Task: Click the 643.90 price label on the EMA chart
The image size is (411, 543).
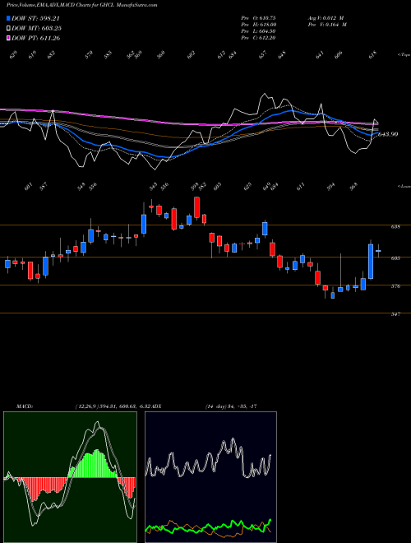Action: point(388,134)
